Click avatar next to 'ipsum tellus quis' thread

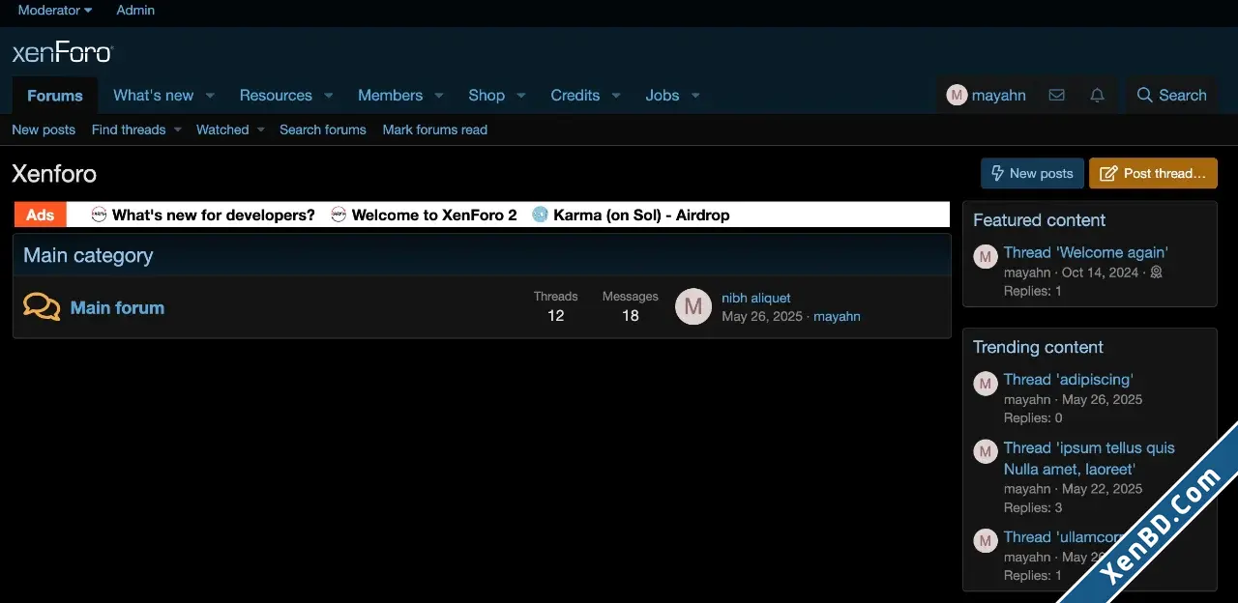click(x=986, y=451)
